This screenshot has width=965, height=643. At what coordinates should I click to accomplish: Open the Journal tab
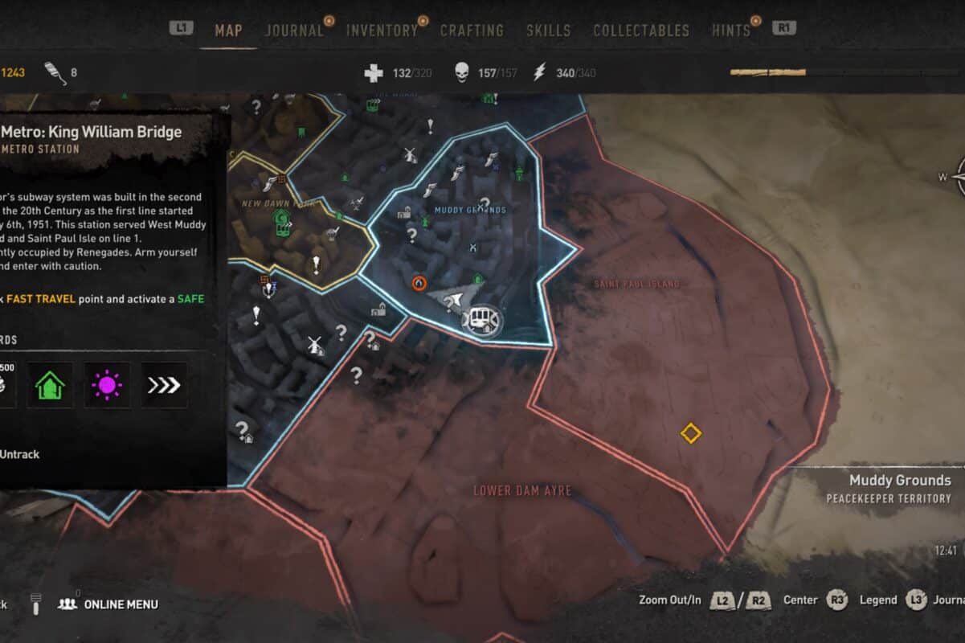tap(293, 31)
